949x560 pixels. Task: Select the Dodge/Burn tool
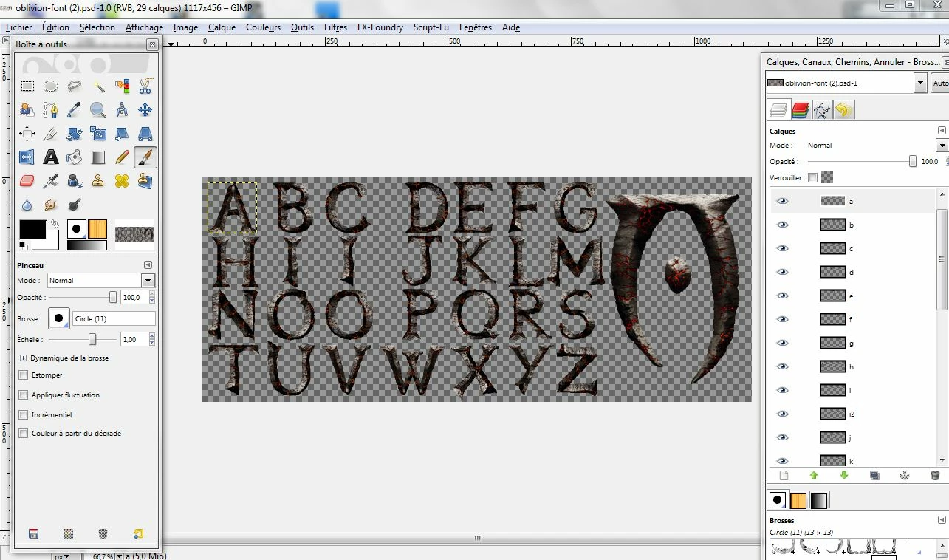point(74,204)
